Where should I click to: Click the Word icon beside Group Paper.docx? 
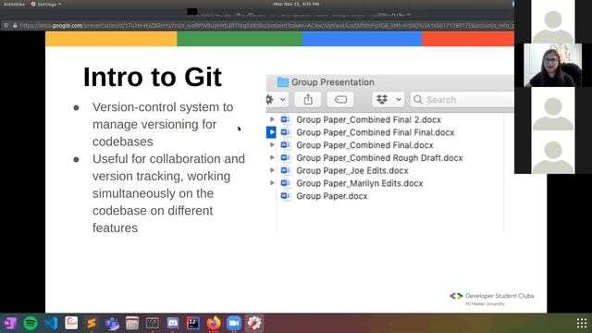click(286, 196)
